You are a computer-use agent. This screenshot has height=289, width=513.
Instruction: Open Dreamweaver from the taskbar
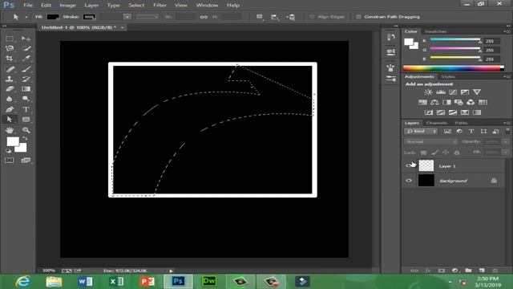coord(208,281)
